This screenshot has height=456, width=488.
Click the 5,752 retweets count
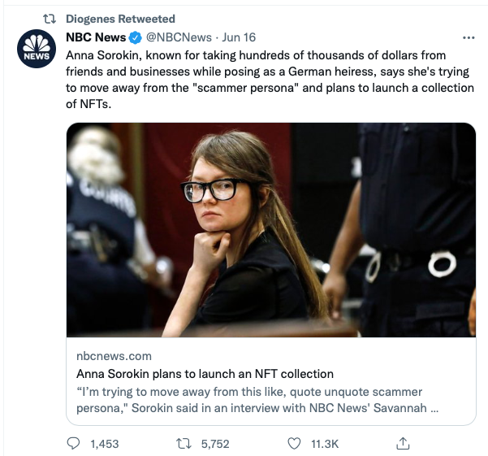pyautogui.click(x=215, y=444)
